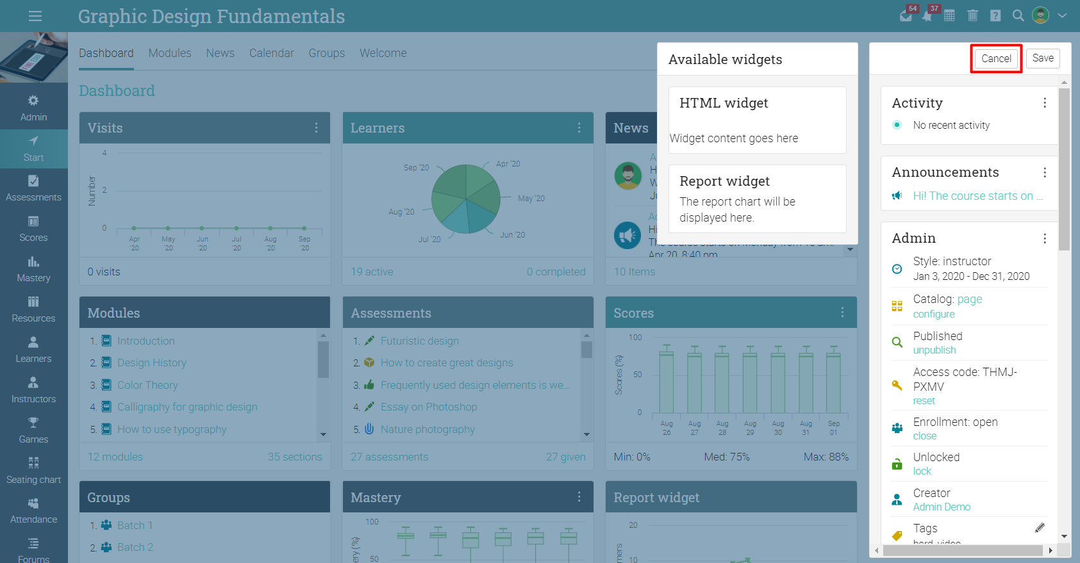Edit Tags with the pencil icon

(1040, 528)
